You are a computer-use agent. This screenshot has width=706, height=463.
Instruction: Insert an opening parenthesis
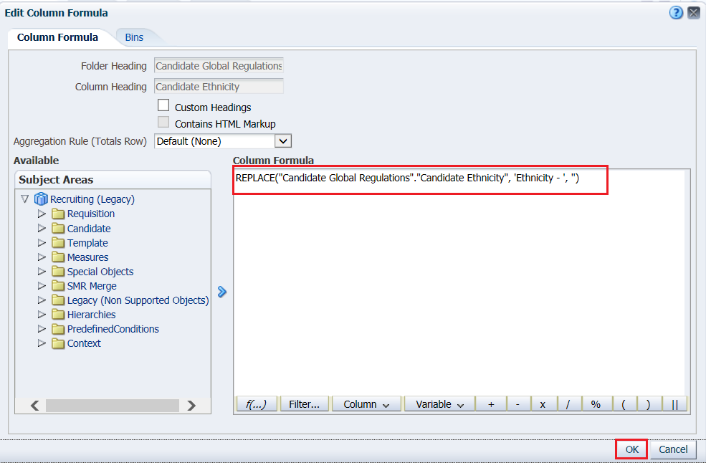(624, 404)
